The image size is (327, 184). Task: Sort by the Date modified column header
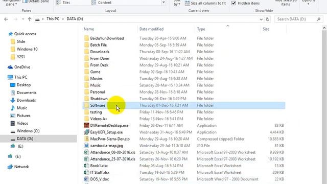[x=151, y=29]
